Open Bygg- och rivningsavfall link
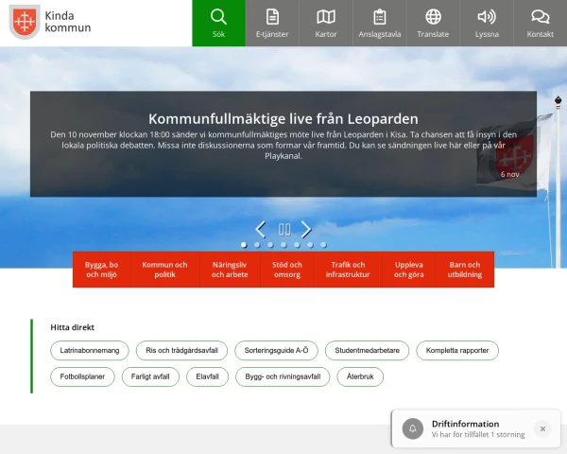Image resolution: width=567 pixels, height=454 pixels. click(x=283, y=376)
